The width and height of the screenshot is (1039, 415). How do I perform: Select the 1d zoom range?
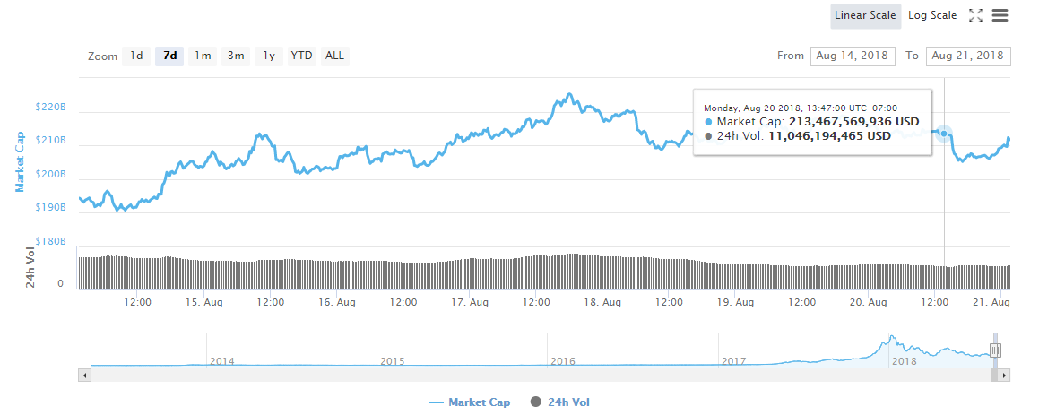pyautogui.click(x=136, y=56)
